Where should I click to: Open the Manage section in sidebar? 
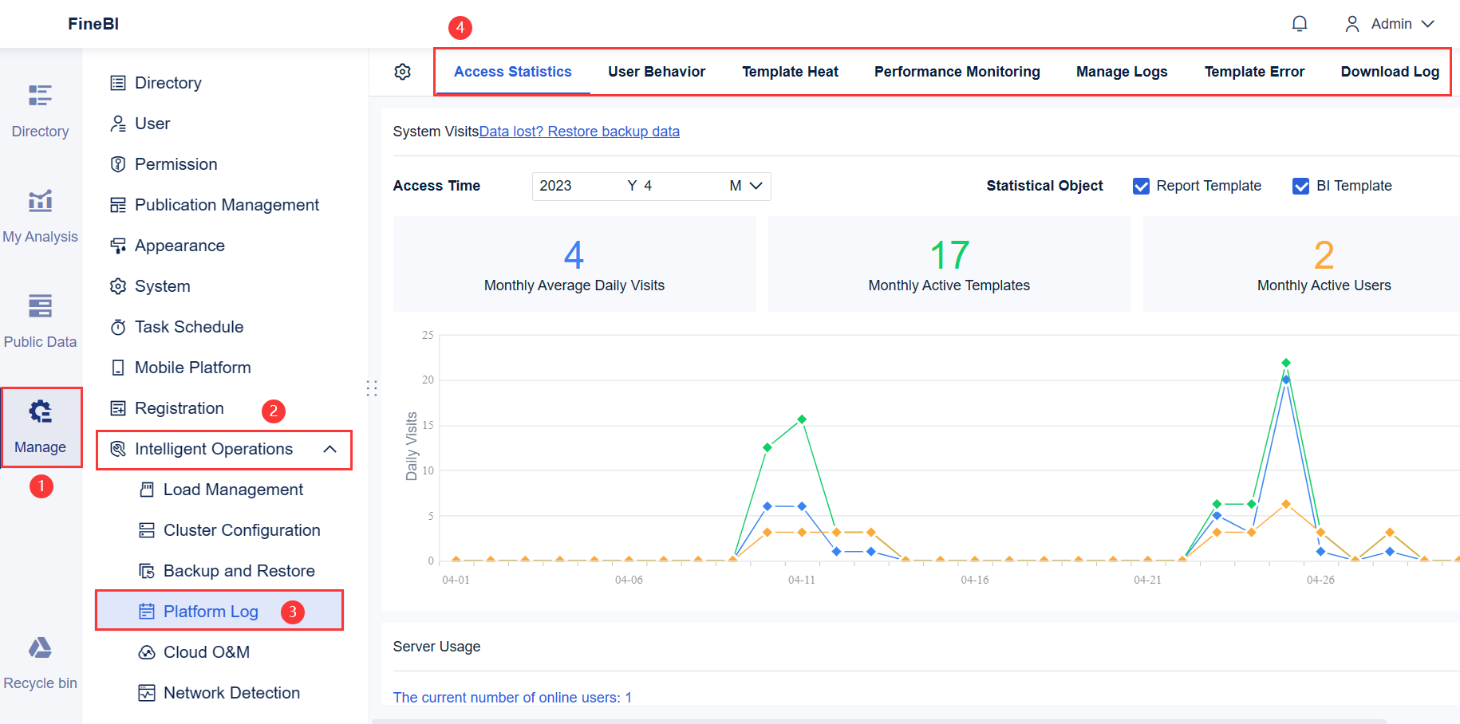[41, 427]
